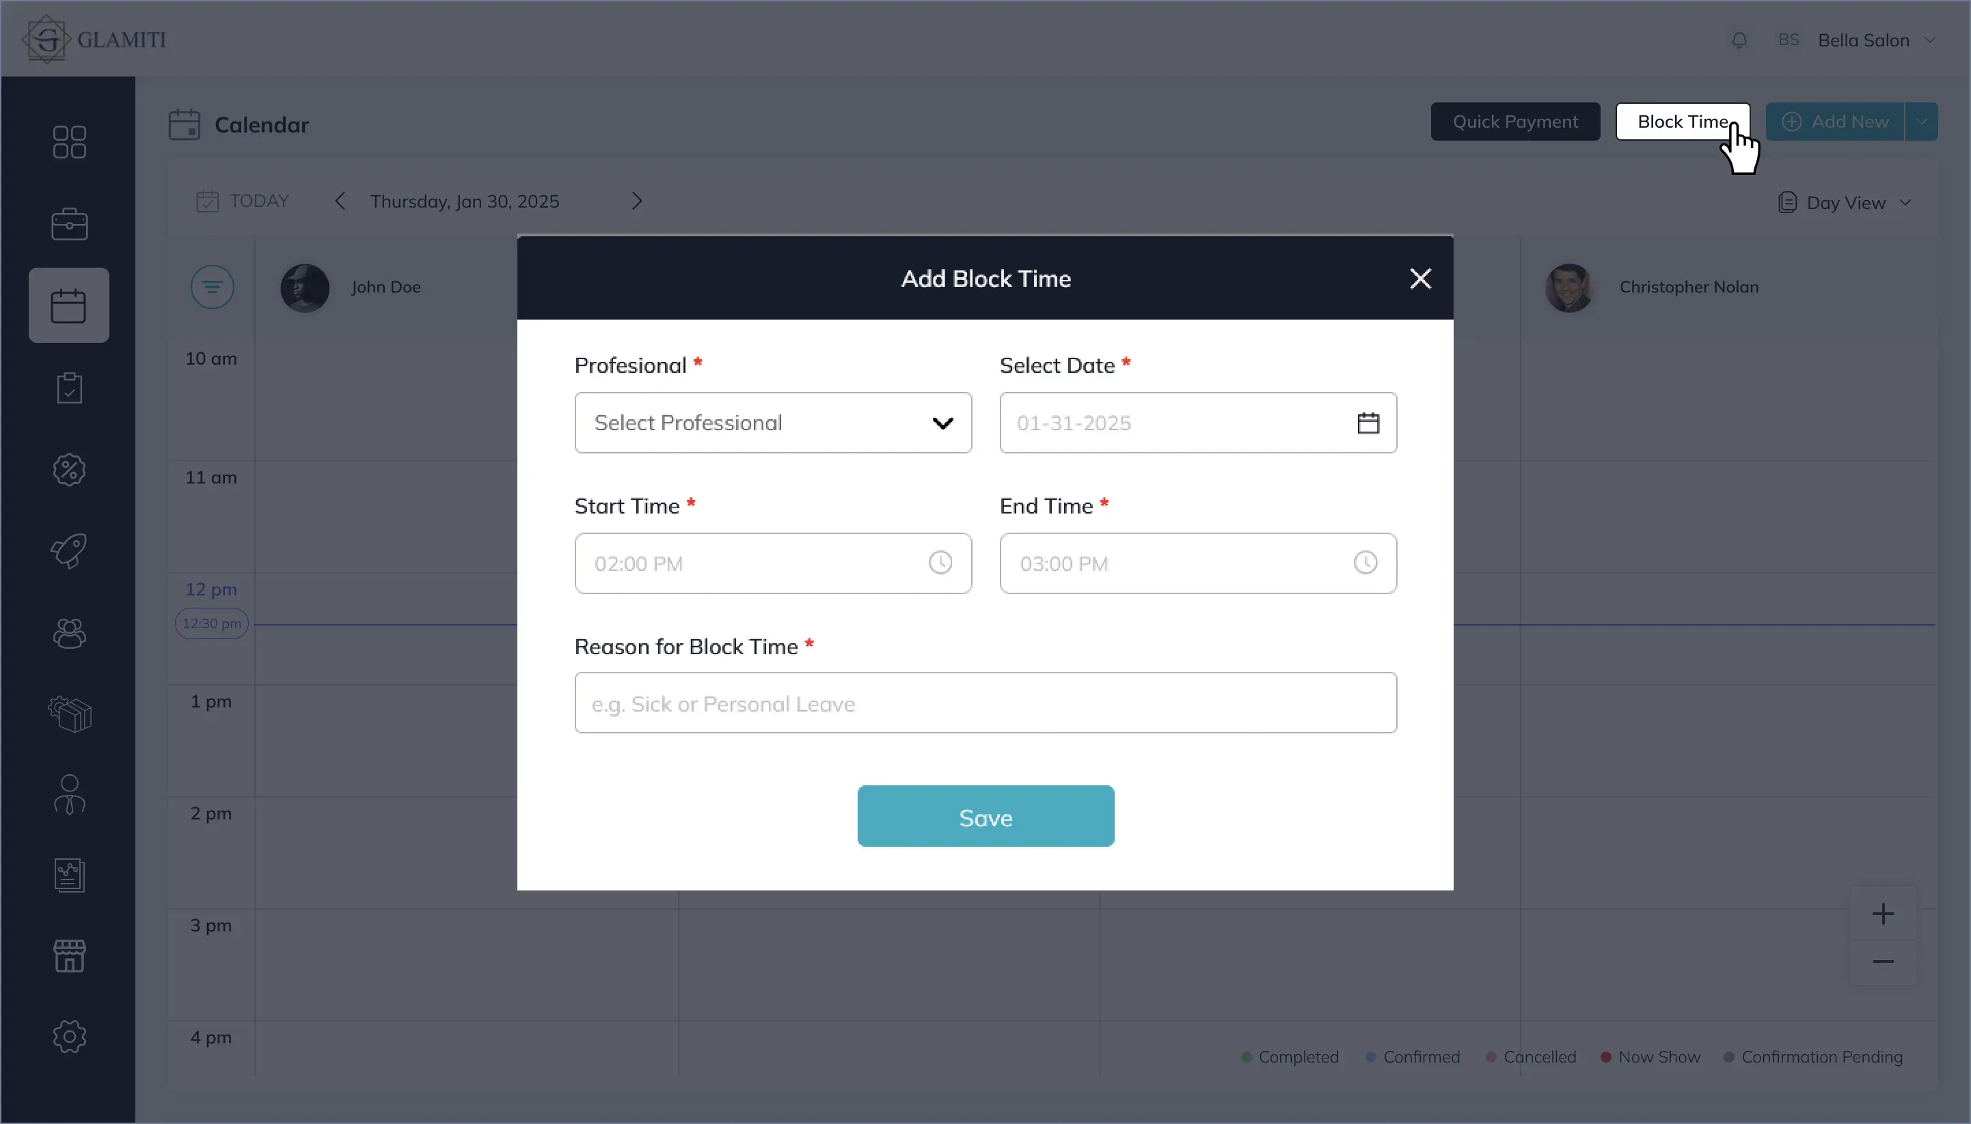Click the Reason for Block Time field

pos(985,703)
